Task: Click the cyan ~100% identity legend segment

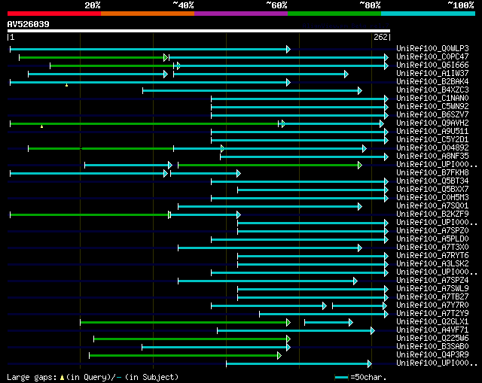Action: (x=429, y=14)
